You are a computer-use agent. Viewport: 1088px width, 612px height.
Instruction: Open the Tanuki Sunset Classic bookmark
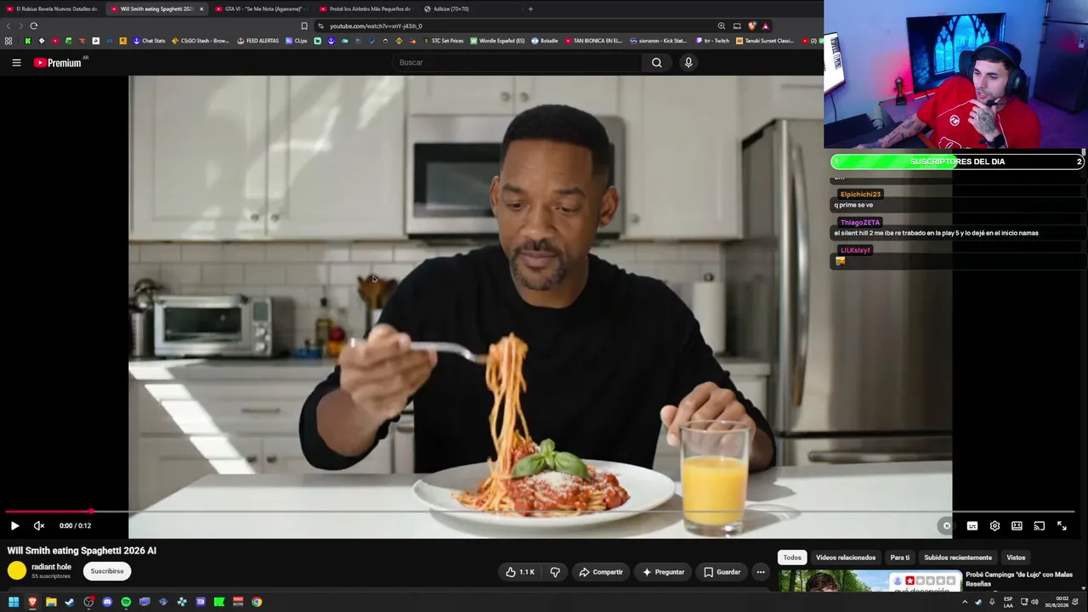click(x=765, y=41)
